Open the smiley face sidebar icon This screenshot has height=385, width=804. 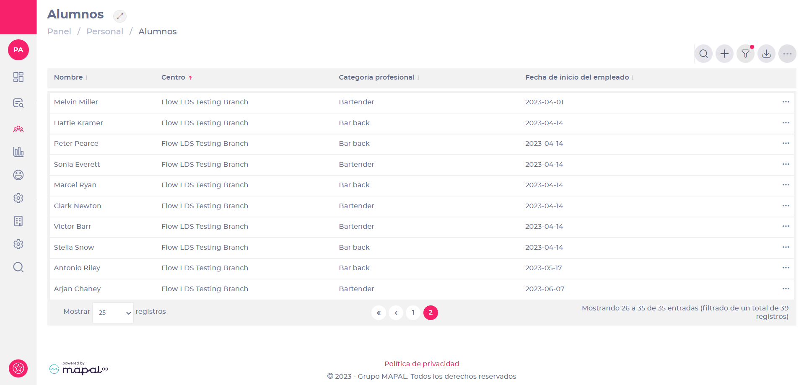18,175
